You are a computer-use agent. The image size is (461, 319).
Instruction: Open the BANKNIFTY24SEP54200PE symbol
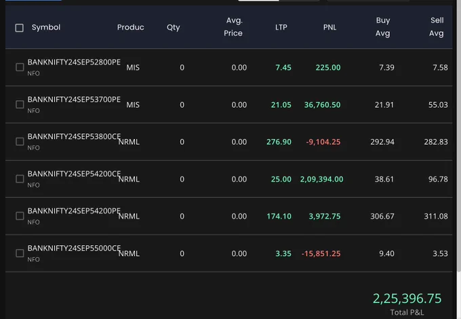point(74,211)
